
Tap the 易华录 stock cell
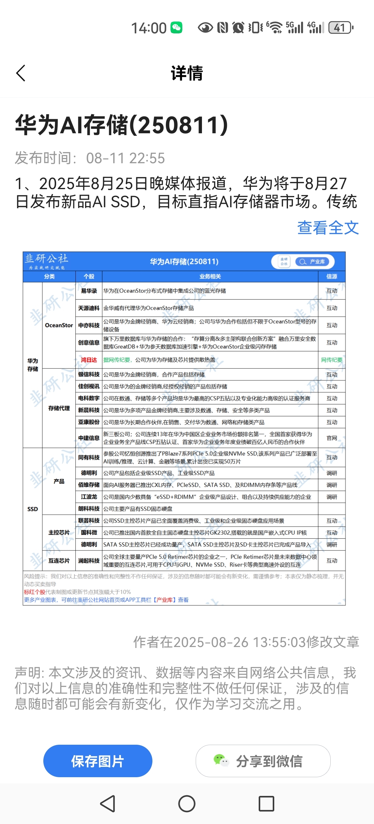pyautogui.click(x=89, y=291)
